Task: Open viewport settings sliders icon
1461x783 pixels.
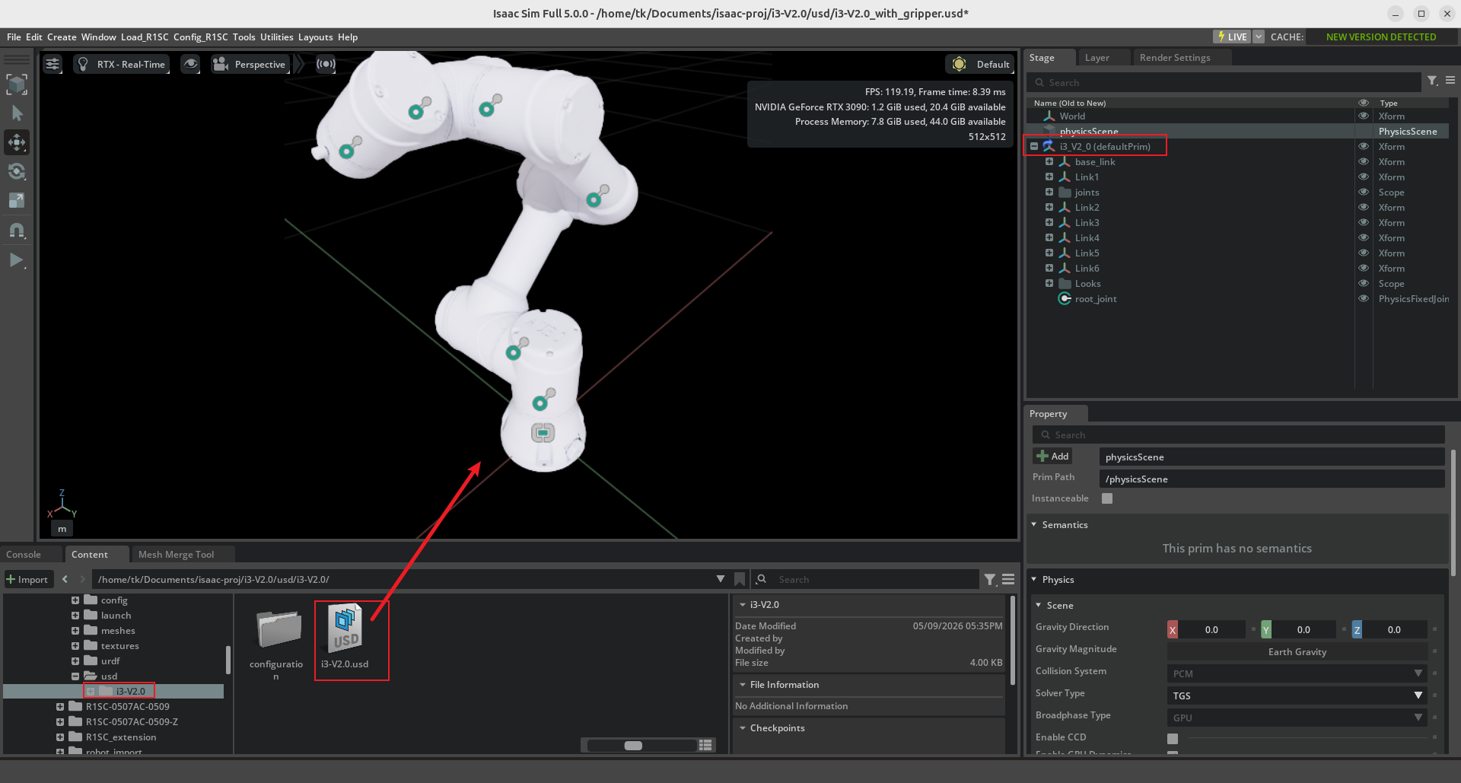Action: [53, 64]
